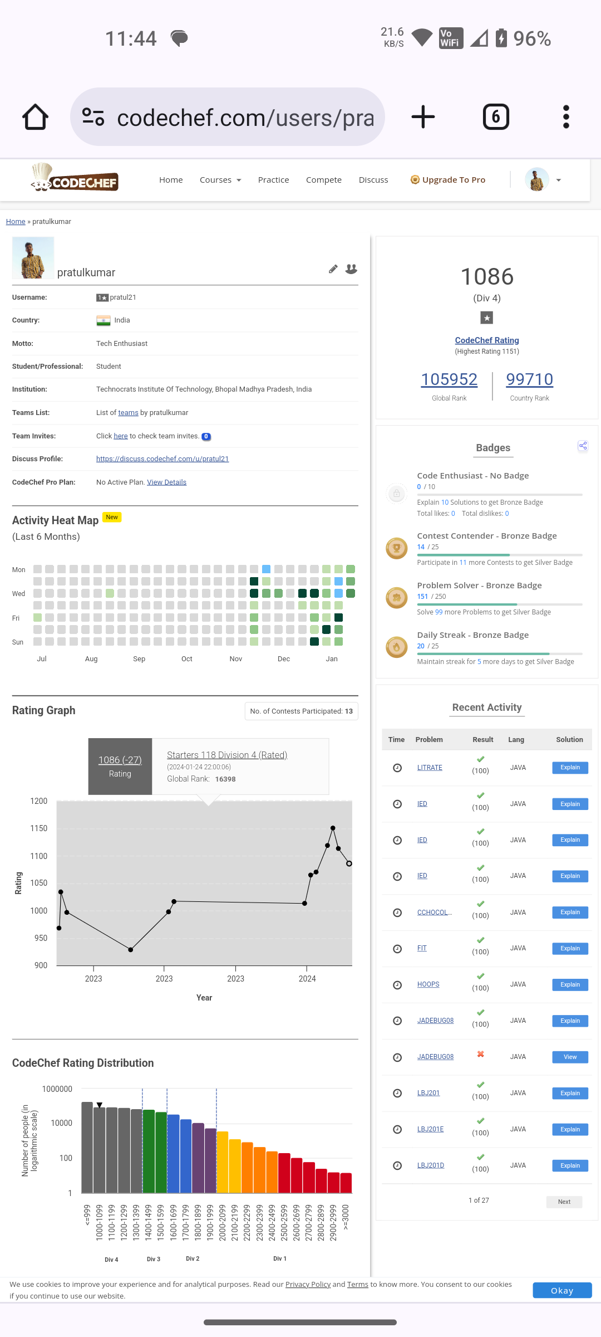
Task: Click the friends group icon beside pratulkumar
Action: [351, 269]
